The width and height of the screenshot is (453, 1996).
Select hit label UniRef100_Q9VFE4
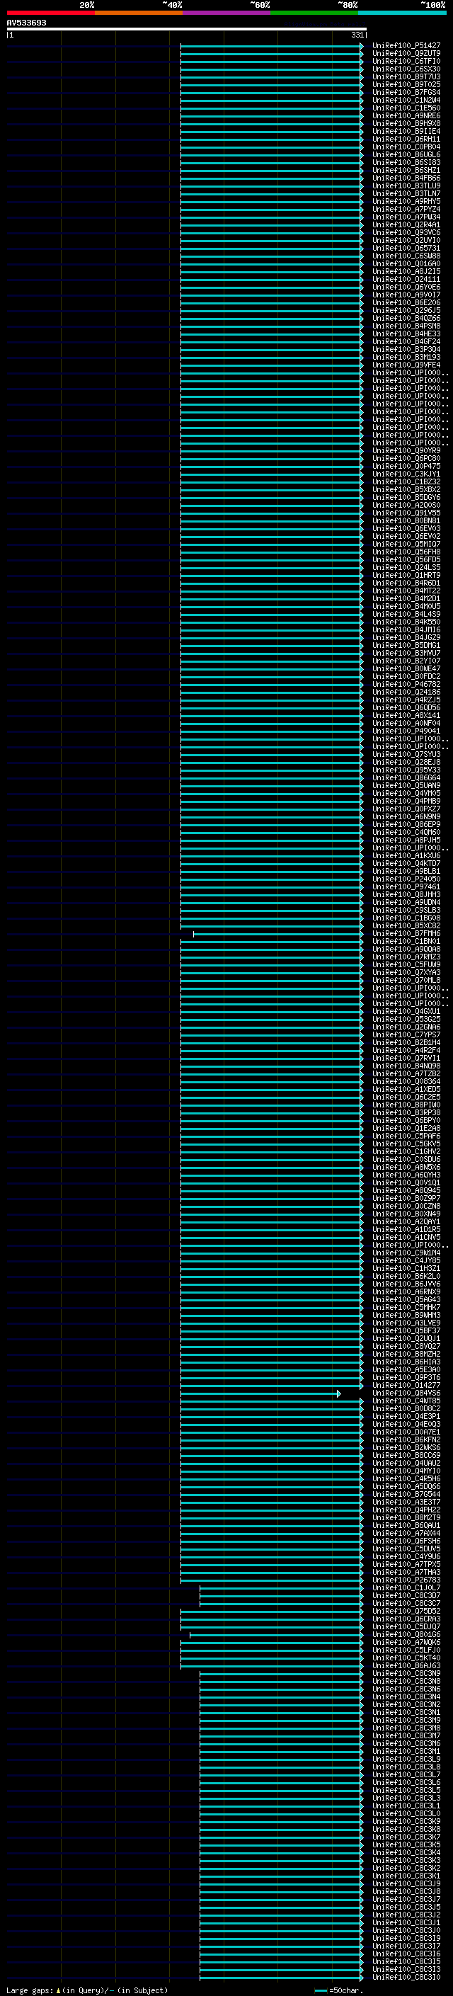(x=406, y=365)
